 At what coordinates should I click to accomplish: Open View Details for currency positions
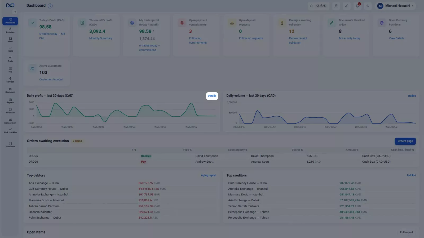(396, 38)
